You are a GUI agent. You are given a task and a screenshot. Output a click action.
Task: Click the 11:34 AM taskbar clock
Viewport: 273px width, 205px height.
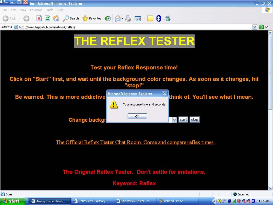[263, 201]
